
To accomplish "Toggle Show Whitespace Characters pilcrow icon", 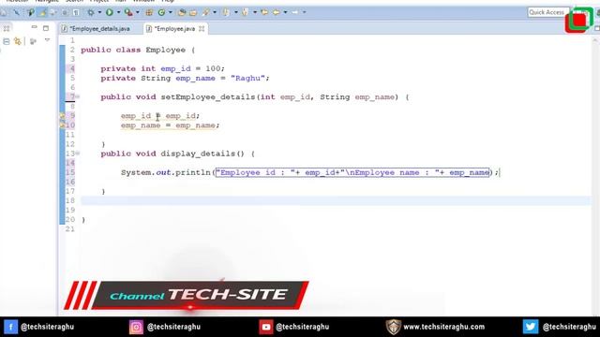I will point(76,12).
